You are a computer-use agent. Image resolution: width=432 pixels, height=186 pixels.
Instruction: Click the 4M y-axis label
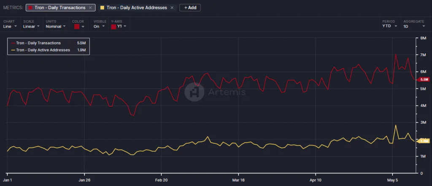[423, 106]
